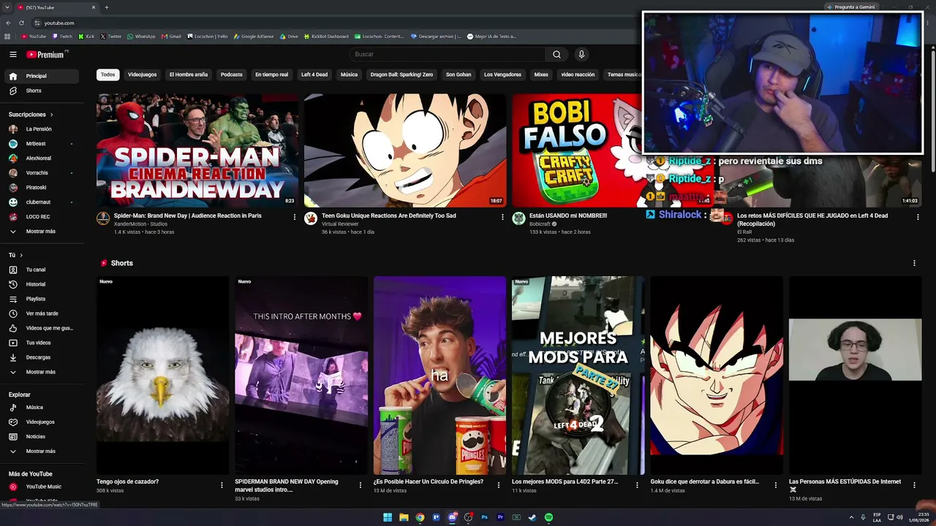Open the browser tab search dropdown arrow
This screenshot has height=526, width=936.
(7, 7)
